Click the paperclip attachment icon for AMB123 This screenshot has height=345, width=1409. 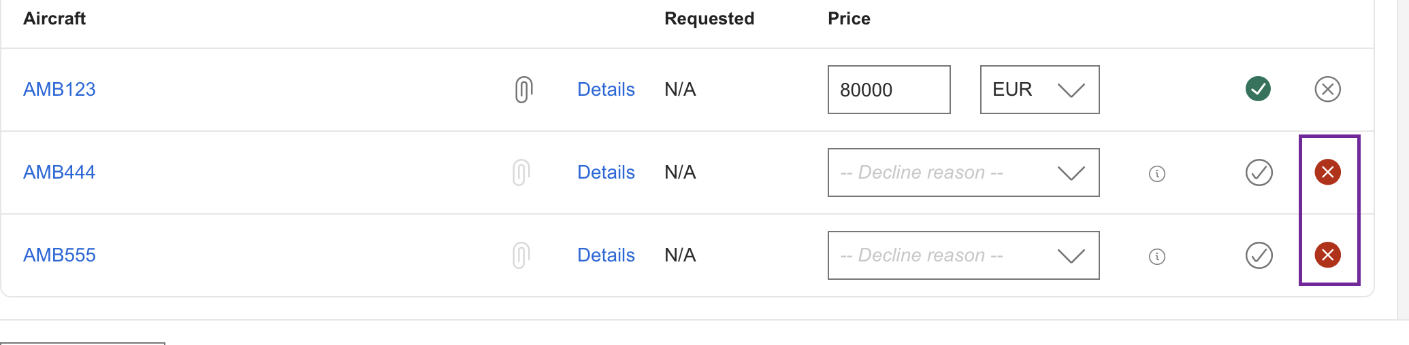523,90
